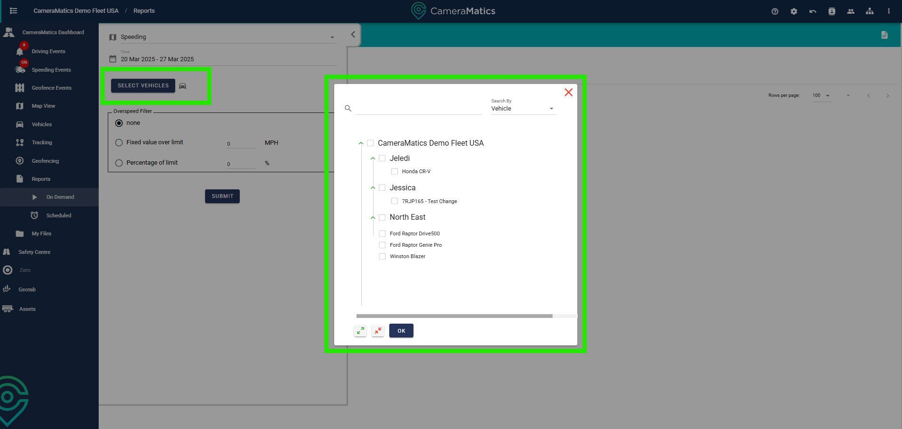Click the collapse all red arrows icon
Image resolution: width=902 pixels, height=429 pixels.
click(378, 331)
